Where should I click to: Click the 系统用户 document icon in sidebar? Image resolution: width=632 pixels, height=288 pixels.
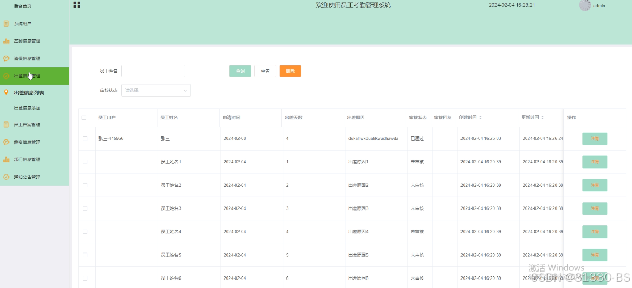pos(6,24)
